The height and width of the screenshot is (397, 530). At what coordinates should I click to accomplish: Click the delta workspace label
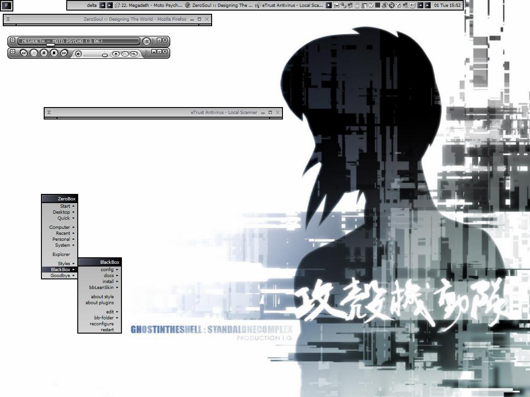[92, 6]
